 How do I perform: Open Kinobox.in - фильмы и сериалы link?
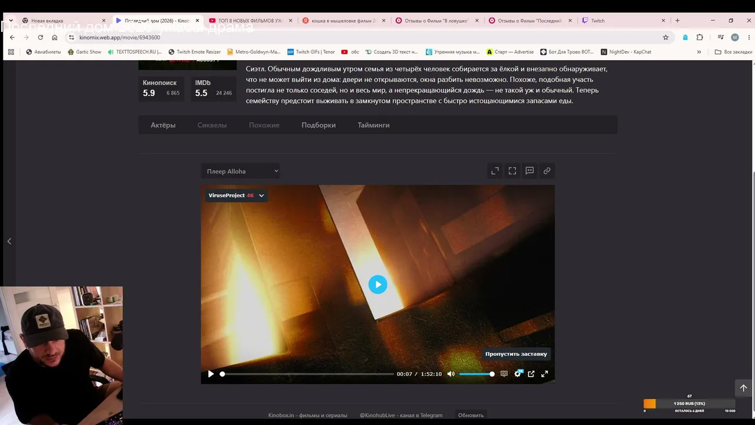click(308, 415)
